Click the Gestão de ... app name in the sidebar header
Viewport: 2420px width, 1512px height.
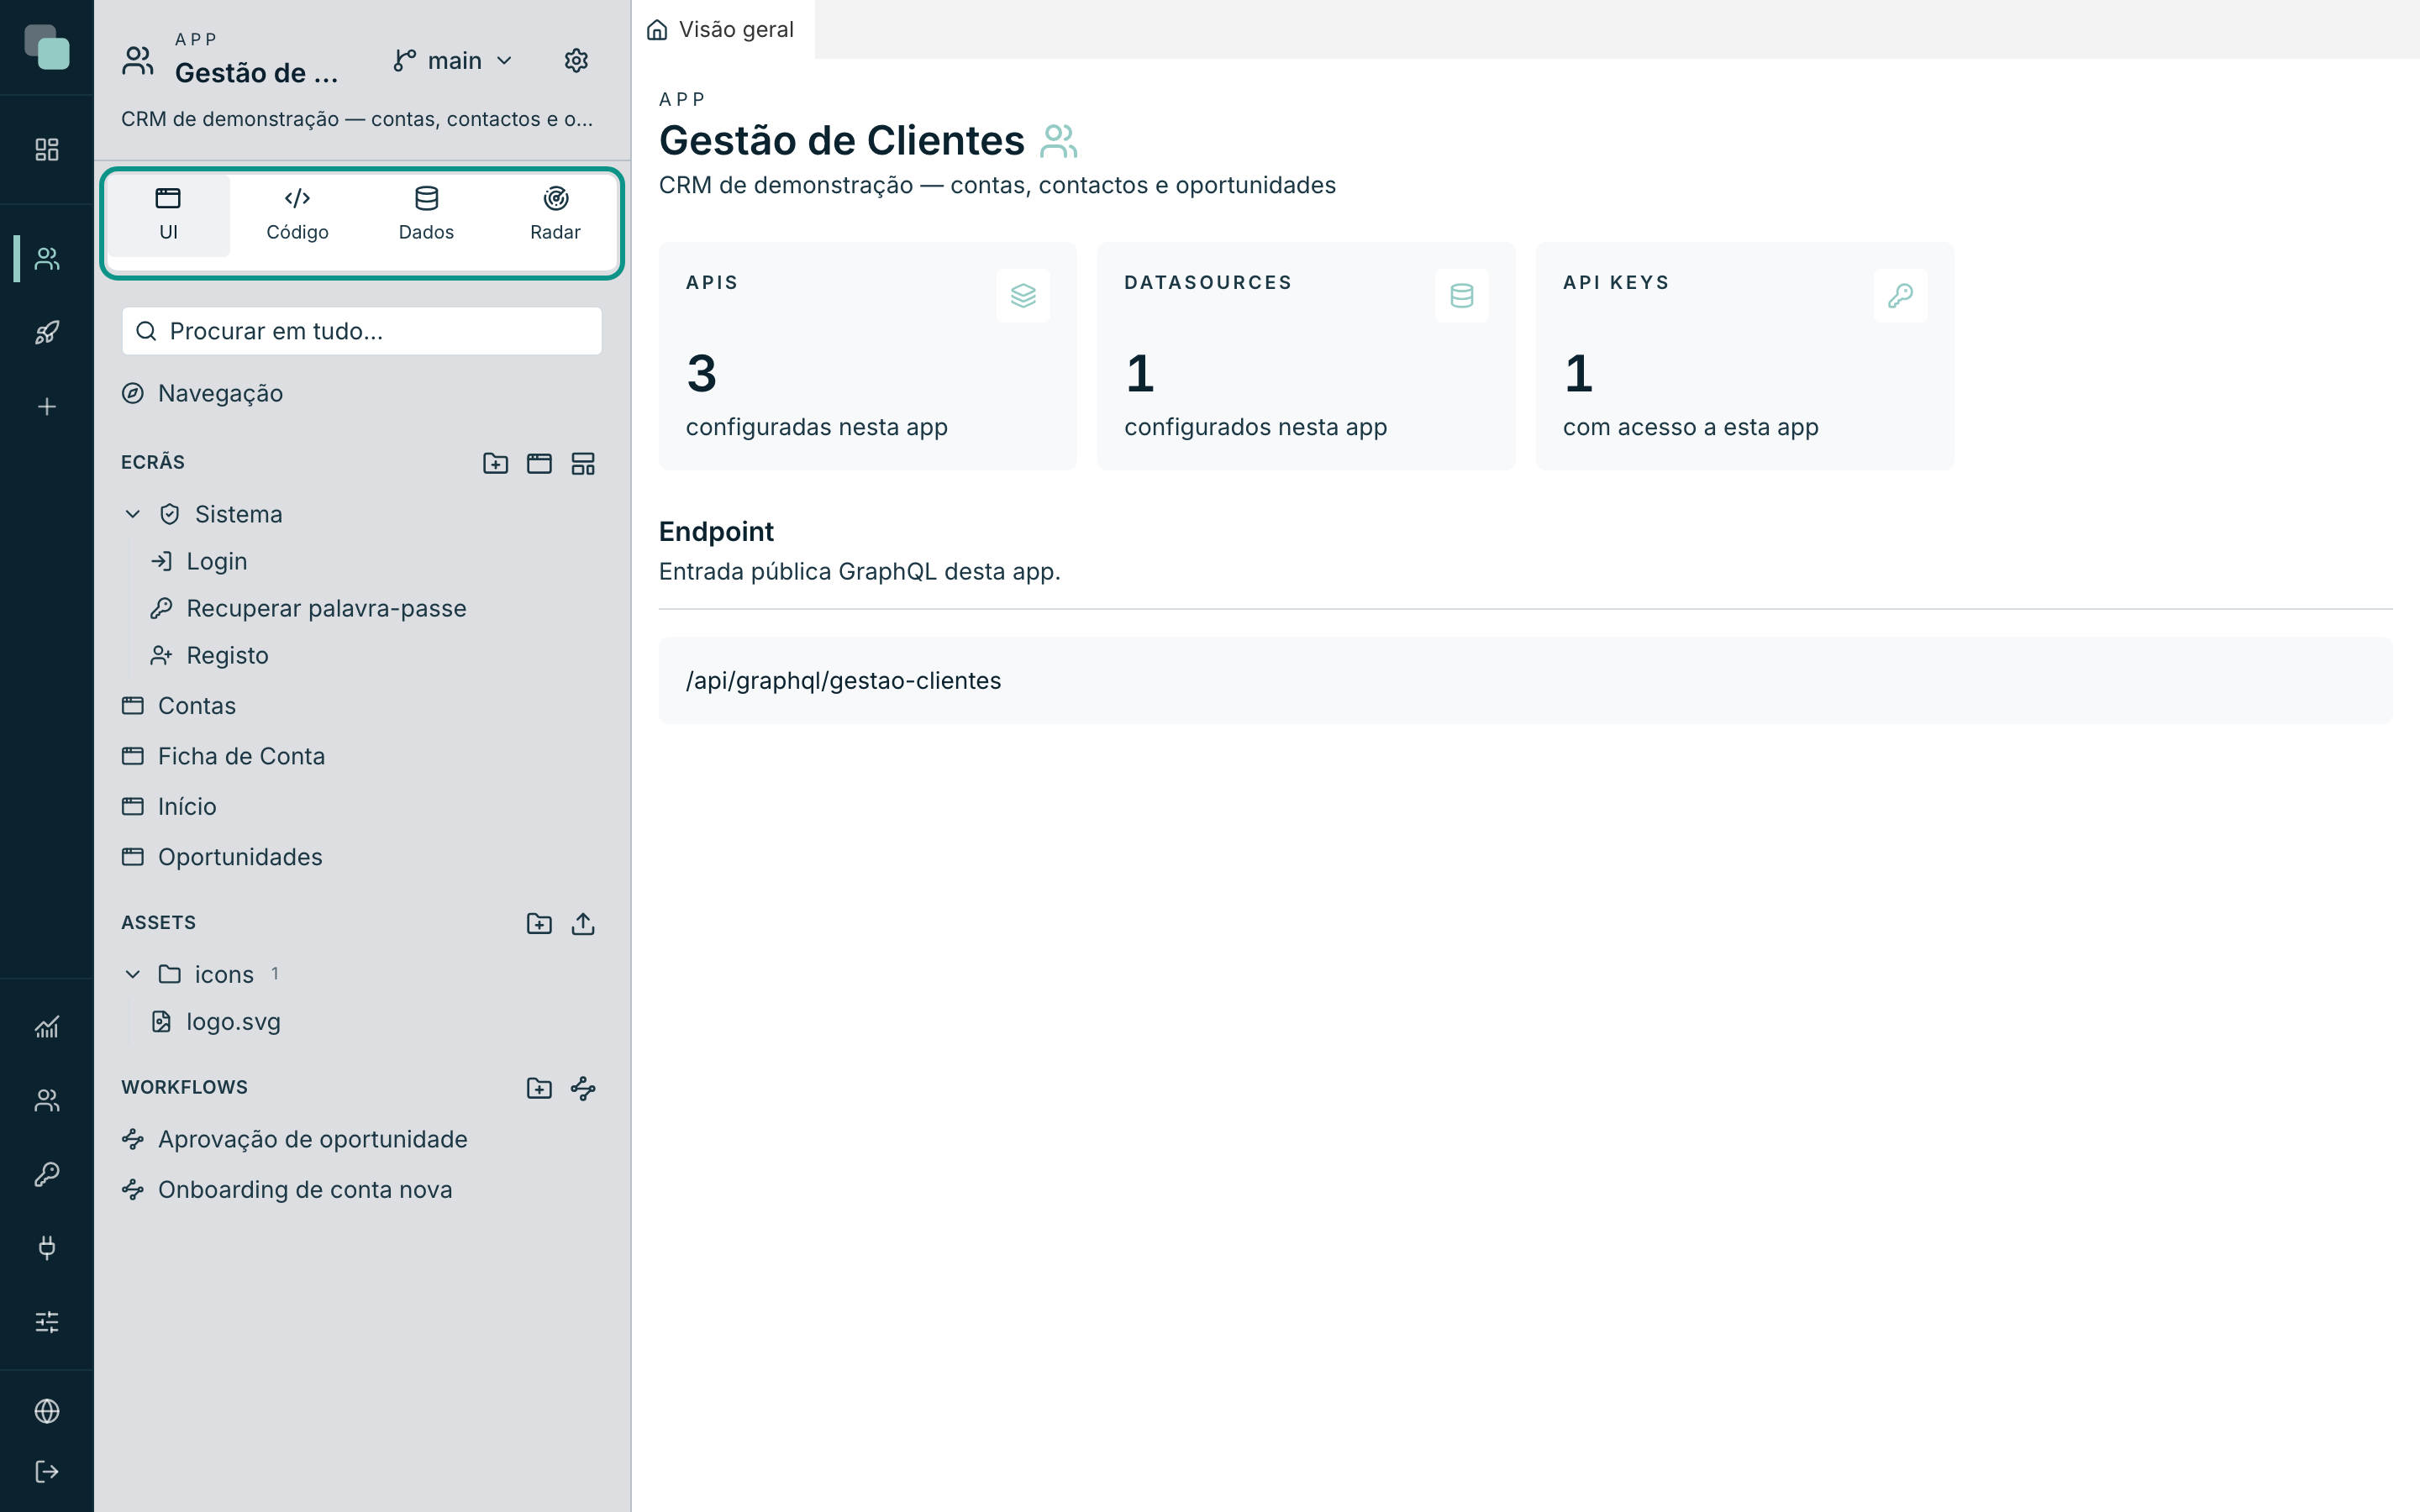pos(256,73)
